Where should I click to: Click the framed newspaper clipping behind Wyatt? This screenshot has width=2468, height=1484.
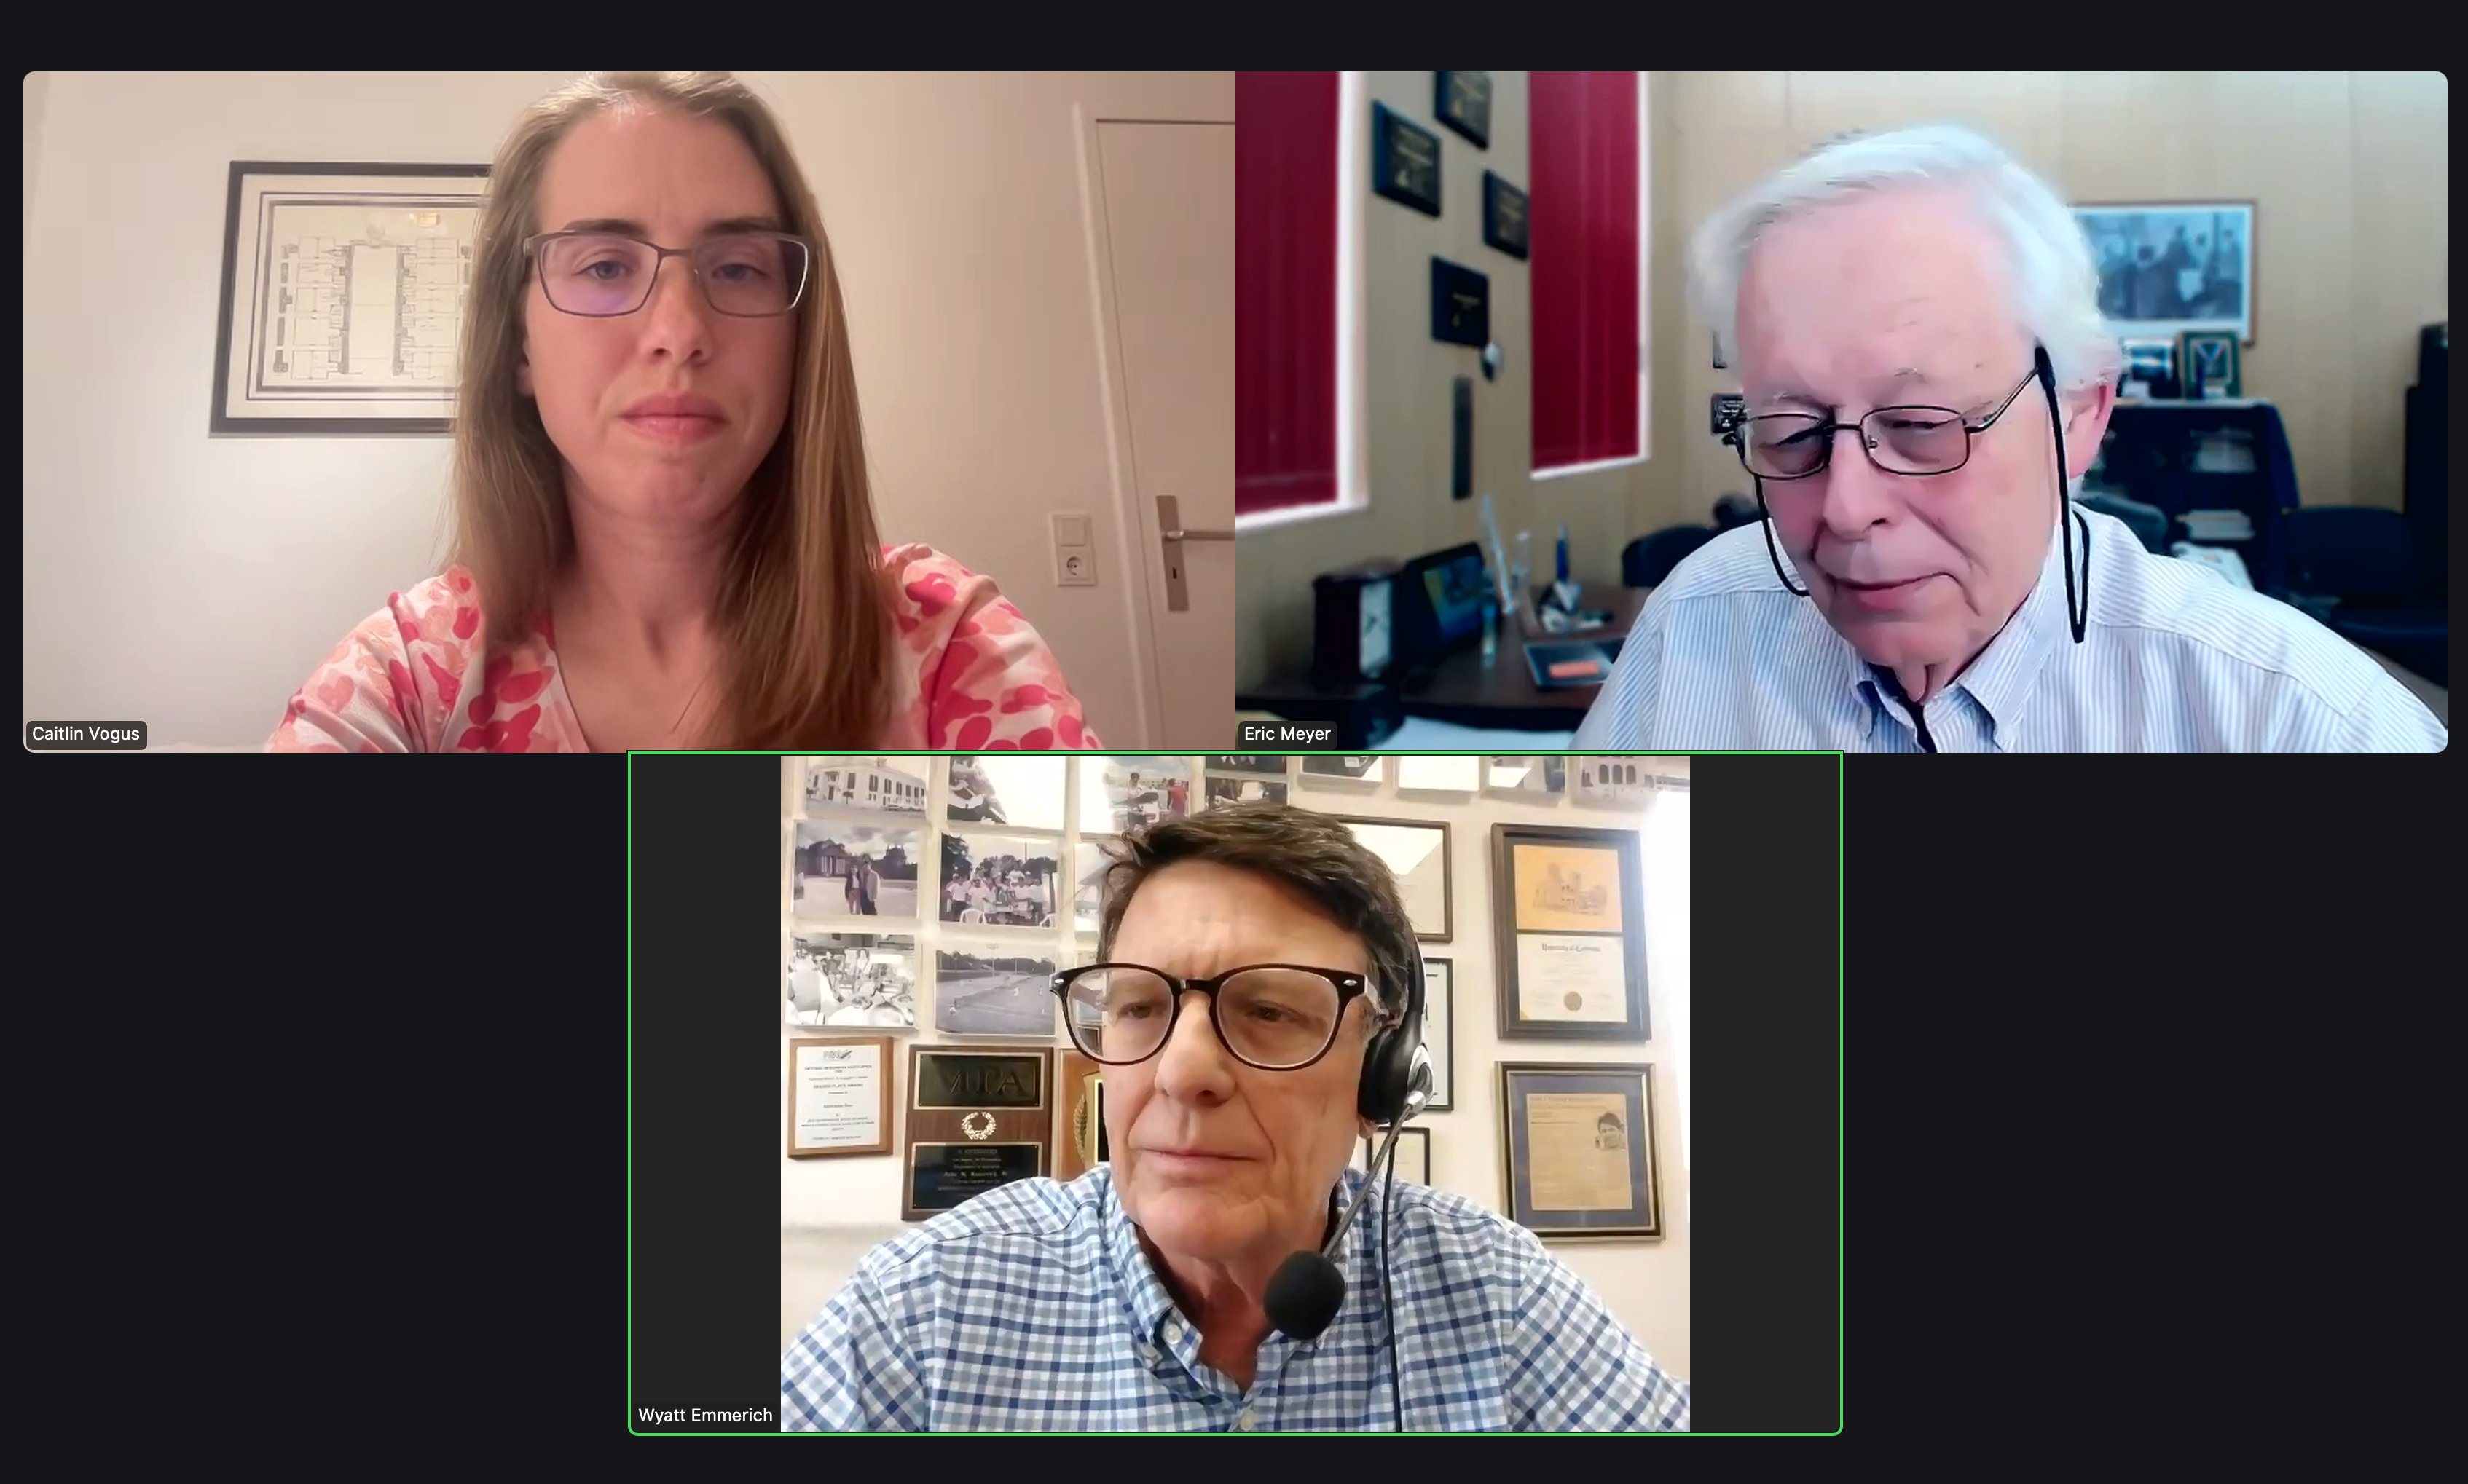pos(1579,1150)
